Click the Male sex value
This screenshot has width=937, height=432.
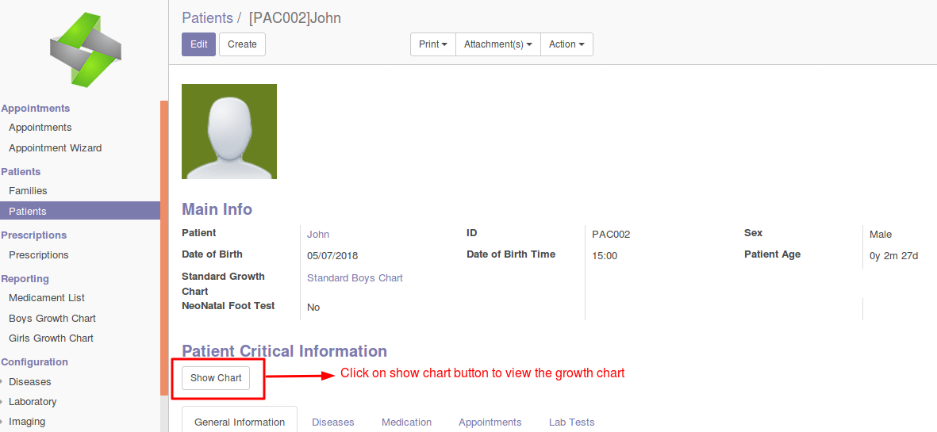tap(881, 235)
